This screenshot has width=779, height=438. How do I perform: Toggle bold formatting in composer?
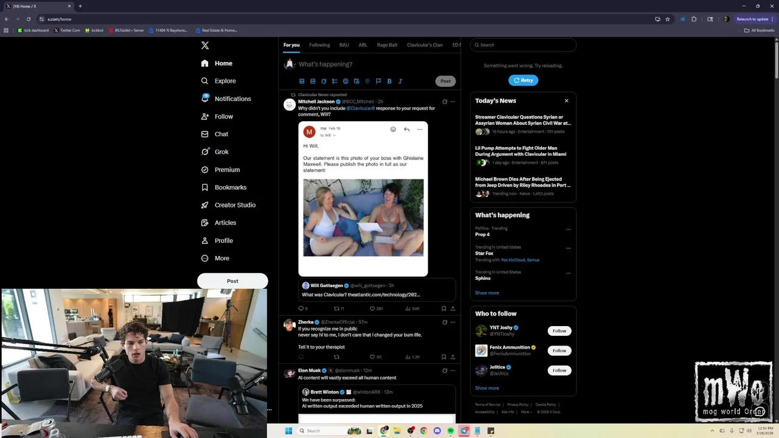pos(389,81)
